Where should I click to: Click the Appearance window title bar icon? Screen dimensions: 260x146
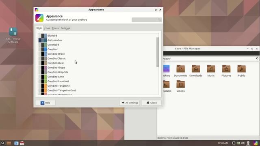(x=37, y=10)
